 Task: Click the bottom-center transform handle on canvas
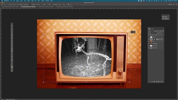[86, 82]
